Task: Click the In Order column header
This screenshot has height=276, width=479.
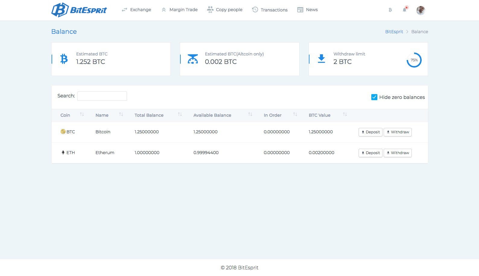Action: [x=273, y=115]
